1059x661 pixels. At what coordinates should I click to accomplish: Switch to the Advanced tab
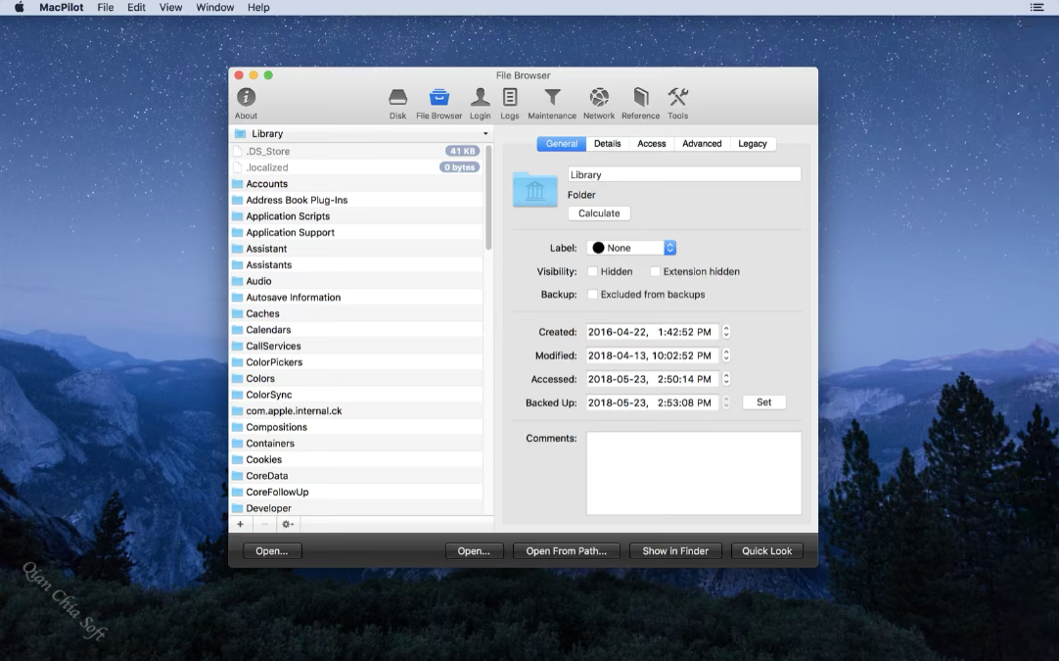(x=702, y=144)
